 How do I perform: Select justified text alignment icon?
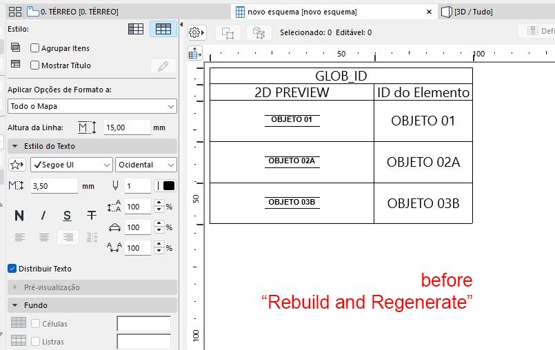[x=92, y=237]
